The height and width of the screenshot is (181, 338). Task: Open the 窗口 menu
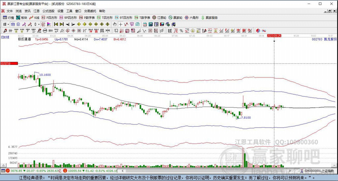(x=78, y=11)
